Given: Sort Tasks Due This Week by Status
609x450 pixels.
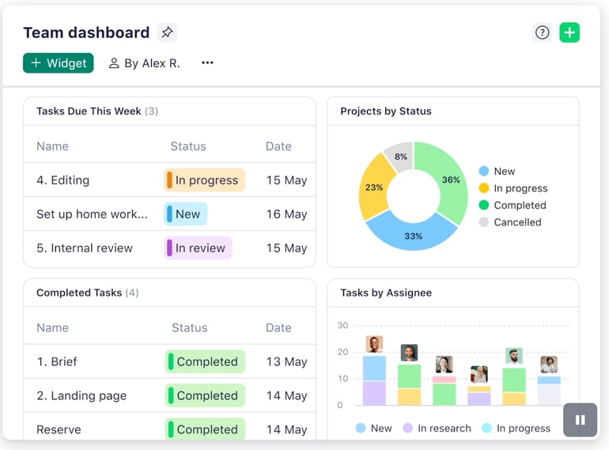Looking at the screenshot, I should point(188,146).
